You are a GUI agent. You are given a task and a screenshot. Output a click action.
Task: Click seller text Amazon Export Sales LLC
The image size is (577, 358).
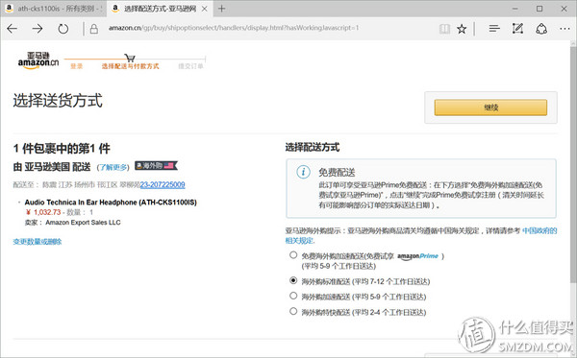pos(83,223)
